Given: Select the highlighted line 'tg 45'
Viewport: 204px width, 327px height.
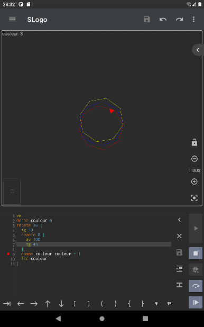Looking at the screenshot, I should 94,244.
